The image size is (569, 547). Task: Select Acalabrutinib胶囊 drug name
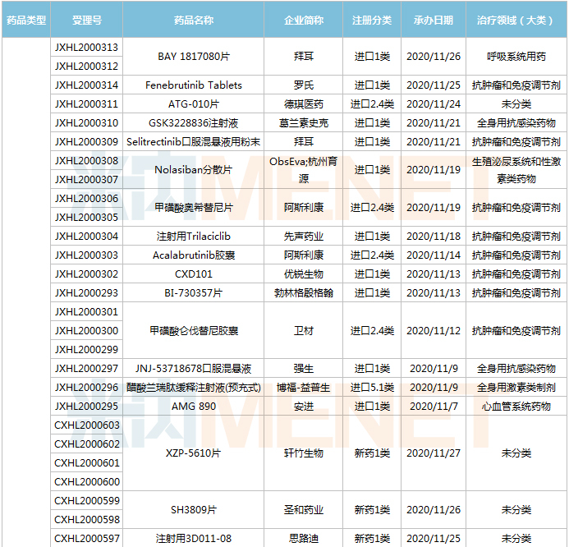coord(193,255)
